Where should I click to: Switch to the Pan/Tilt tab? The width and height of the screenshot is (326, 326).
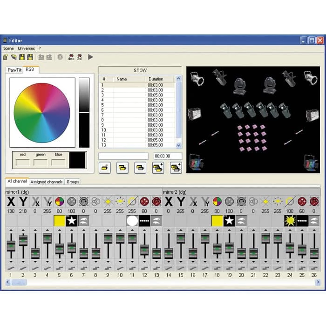(14, 70)
